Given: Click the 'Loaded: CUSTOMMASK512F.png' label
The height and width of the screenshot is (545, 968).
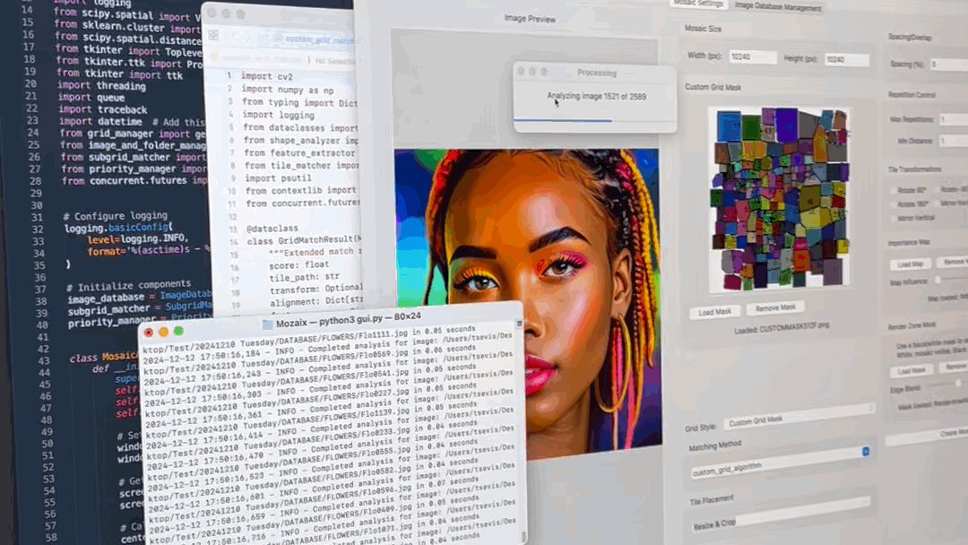Looking at the screenshot, I should click(x=782, y=328).
